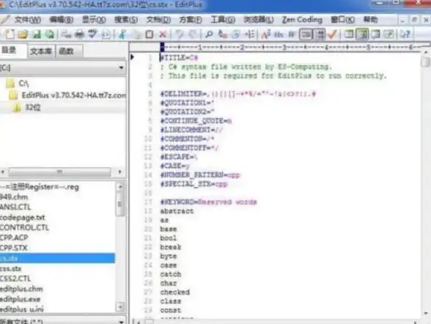Toggle the Cliptext window button
The height and width of the screenshot is (324, 431).
[x=349, y=34]
